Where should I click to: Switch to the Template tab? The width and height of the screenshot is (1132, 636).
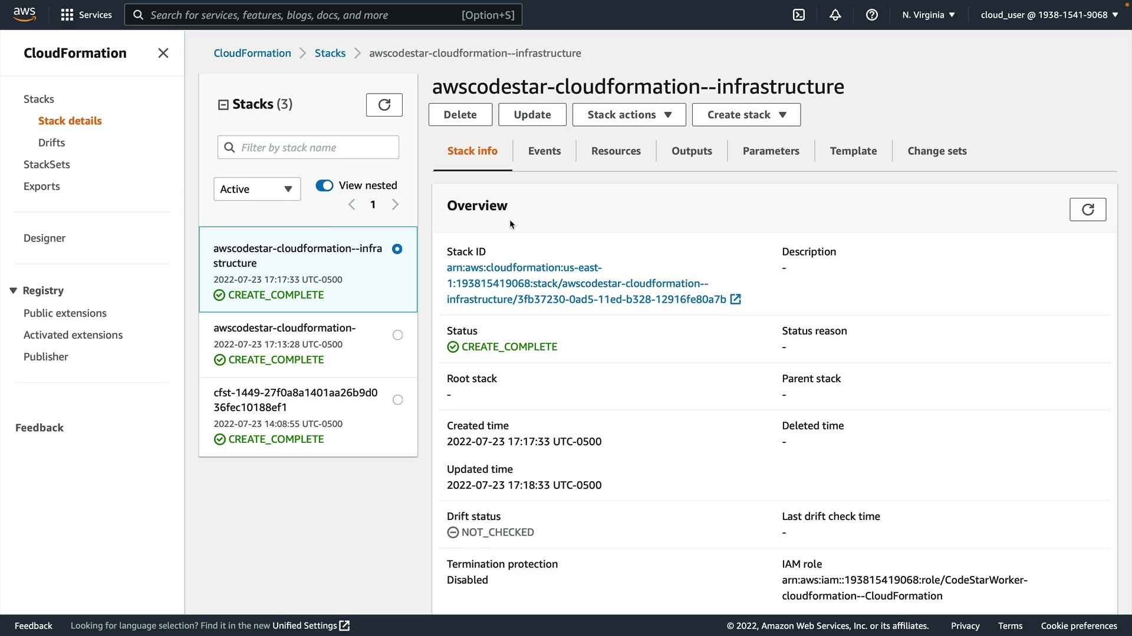click(x=853, y=151)
